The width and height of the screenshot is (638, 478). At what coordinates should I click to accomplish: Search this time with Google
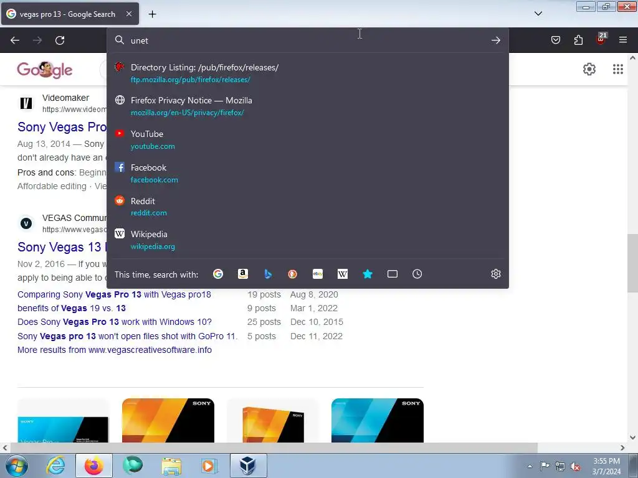click(218, 274)
